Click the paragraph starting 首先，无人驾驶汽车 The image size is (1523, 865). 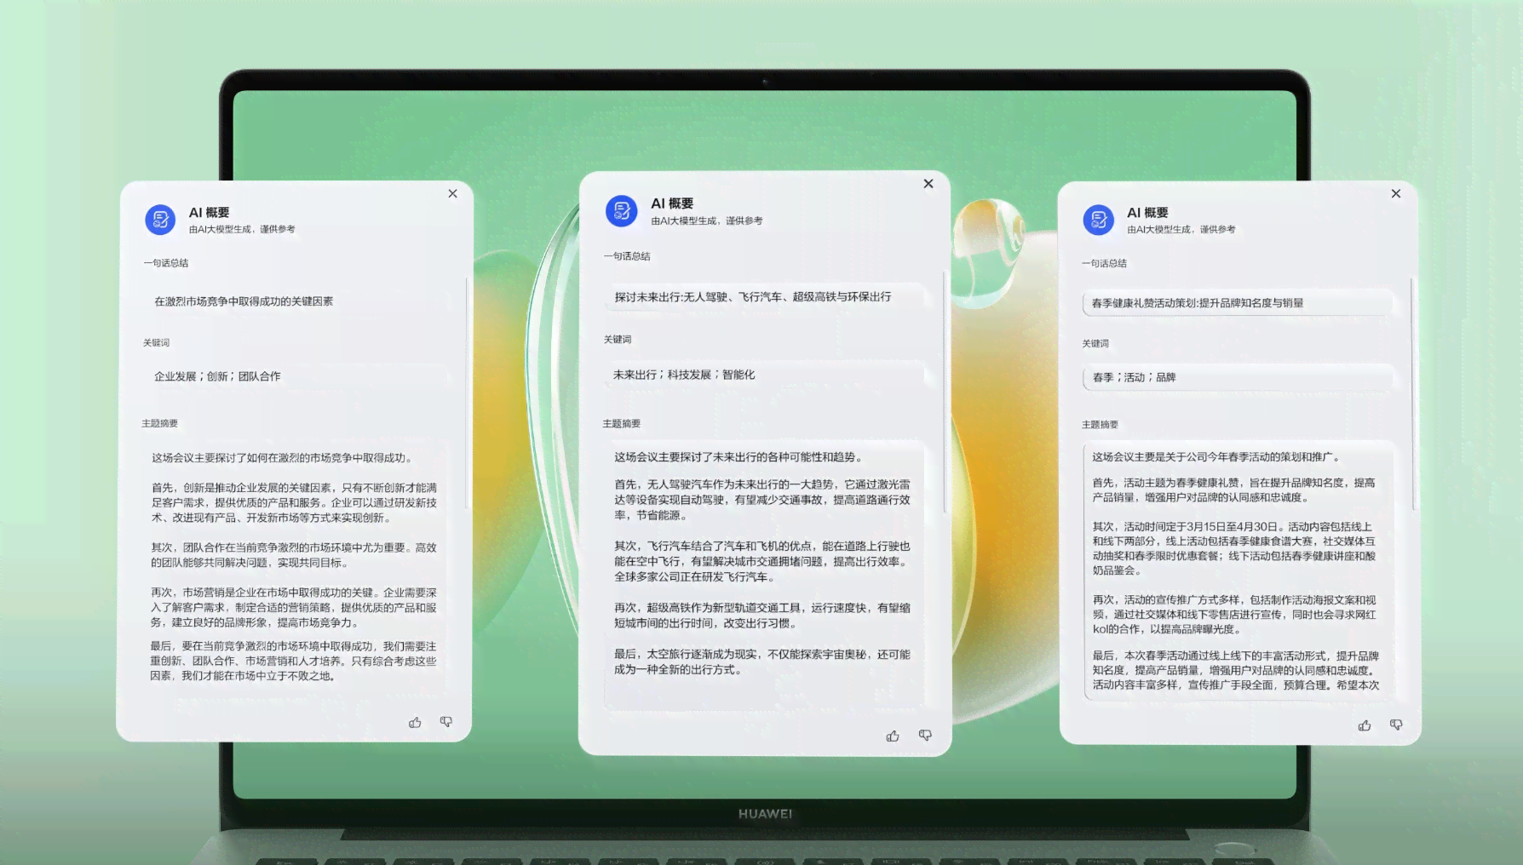point(762,500)
